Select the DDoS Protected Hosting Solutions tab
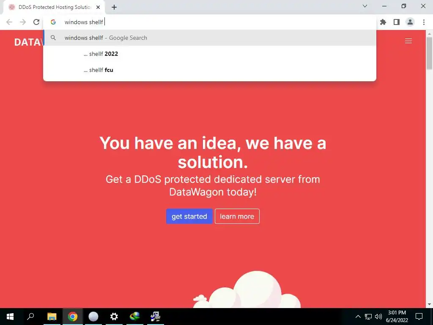Screen dimensions: 433x325 [x=54, y=7]
